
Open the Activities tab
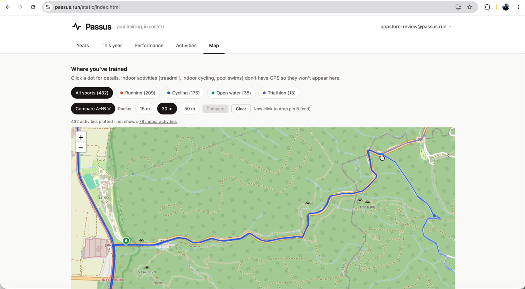tap(186, 46)
